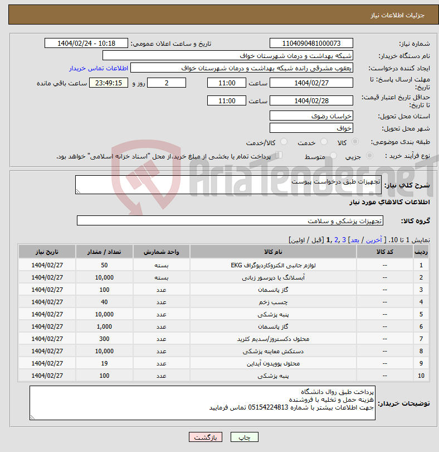The width and height of the screenshot is (439, 452).
Task: Click the بازگشت back button
Action: (206, 437)
